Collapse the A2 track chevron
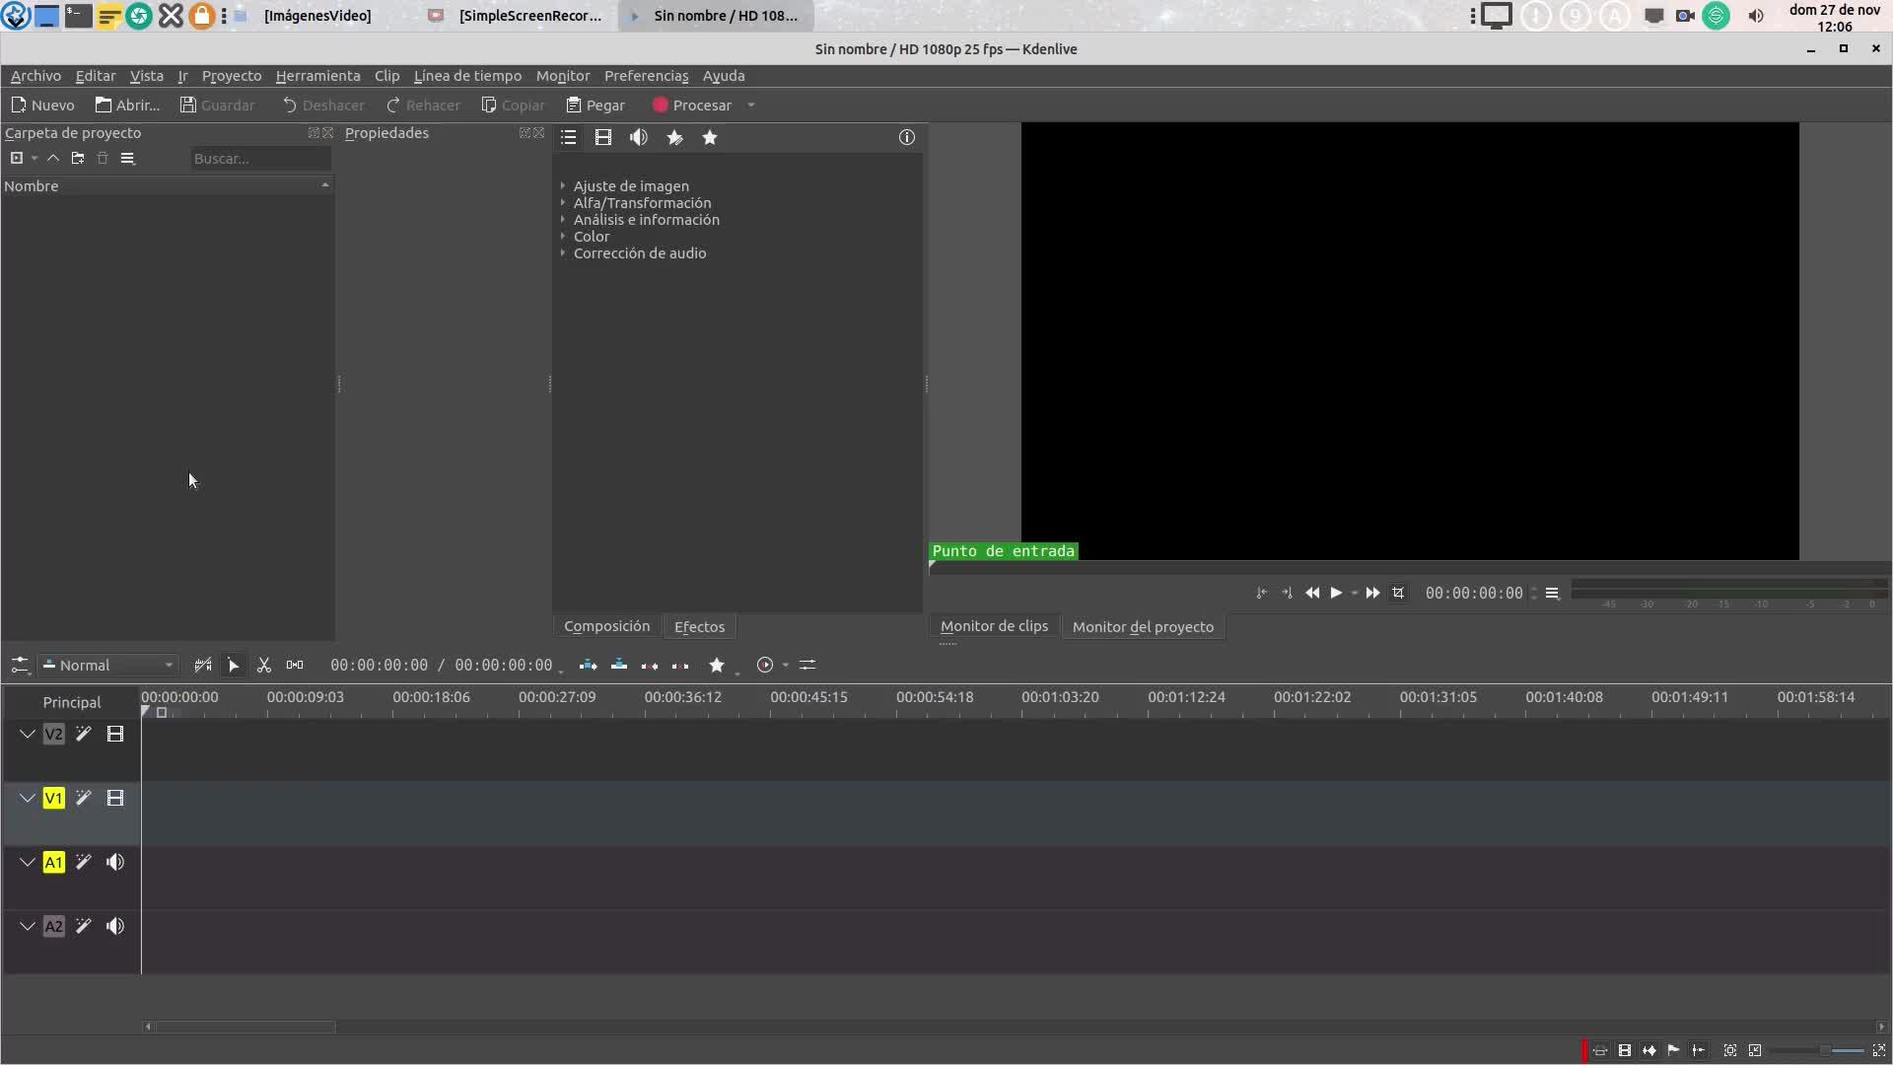This screenshot has width=1893, height=1065. pyautogui.click(x=28, y=927)
